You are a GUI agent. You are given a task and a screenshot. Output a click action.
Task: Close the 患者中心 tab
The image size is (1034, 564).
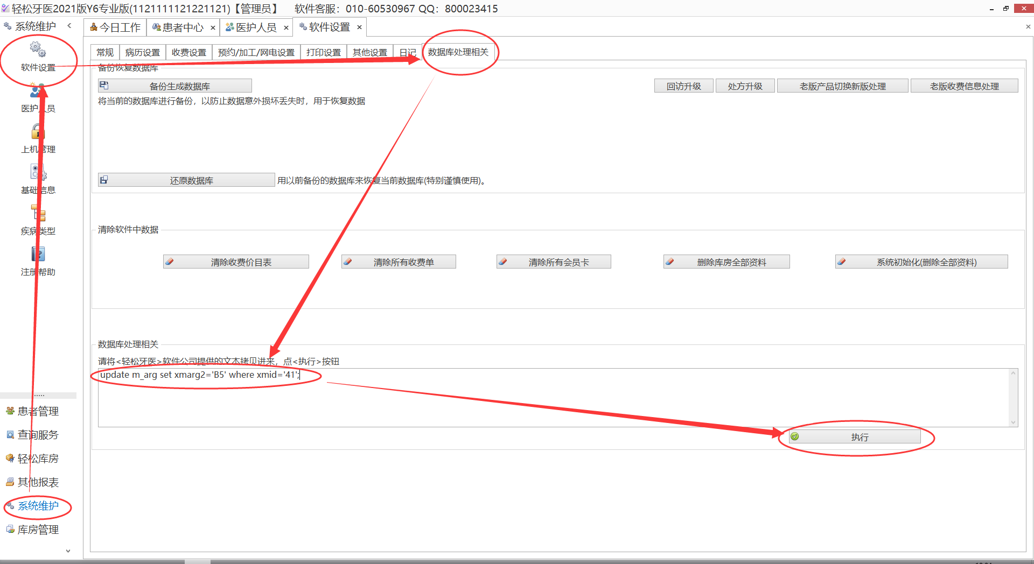213,27
